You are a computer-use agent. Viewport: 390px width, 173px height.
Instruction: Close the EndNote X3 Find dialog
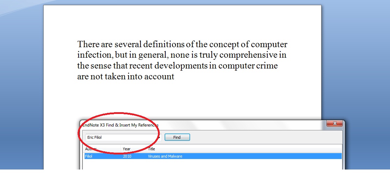(334, 123)
